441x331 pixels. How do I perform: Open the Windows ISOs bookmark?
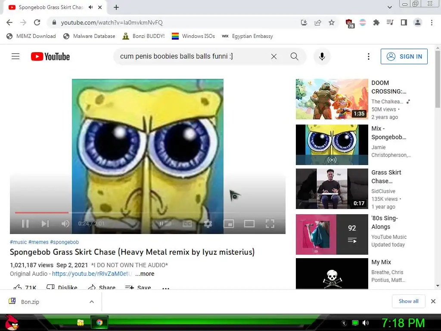[x=193, y=36]
